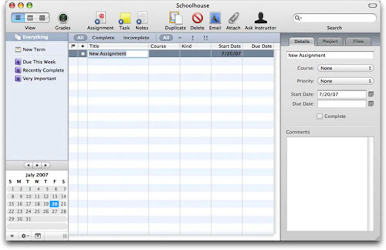Open the Course dropdown menu

345,68
